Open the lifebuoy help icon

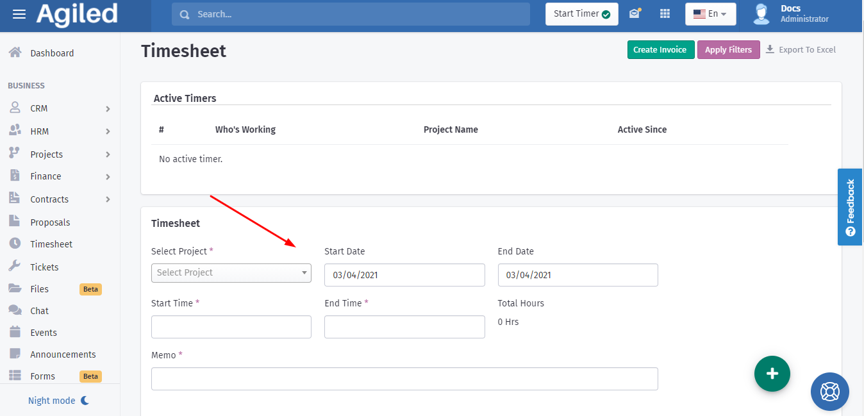coord(829,391)
